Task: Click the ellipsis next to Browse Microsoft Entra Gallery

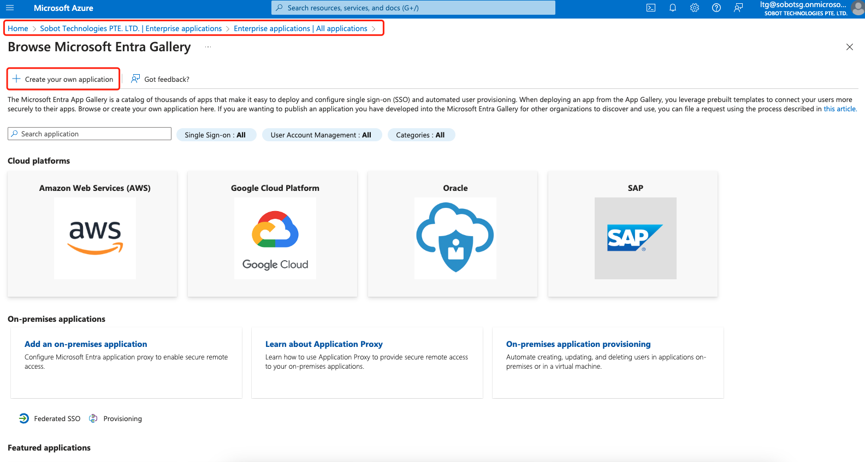Action: coord(208,47)
